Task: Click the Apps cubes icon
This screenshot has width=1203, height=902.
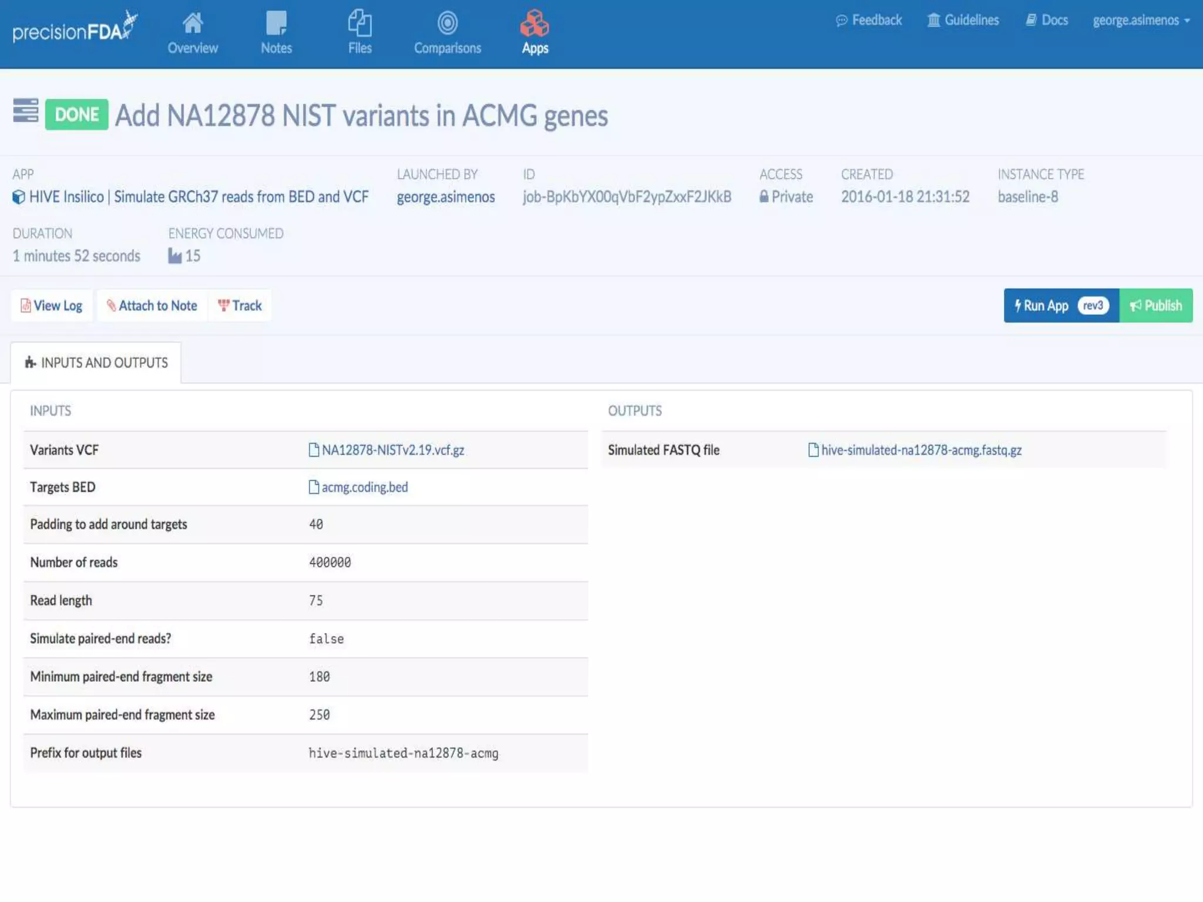Action: click(535, 24)
